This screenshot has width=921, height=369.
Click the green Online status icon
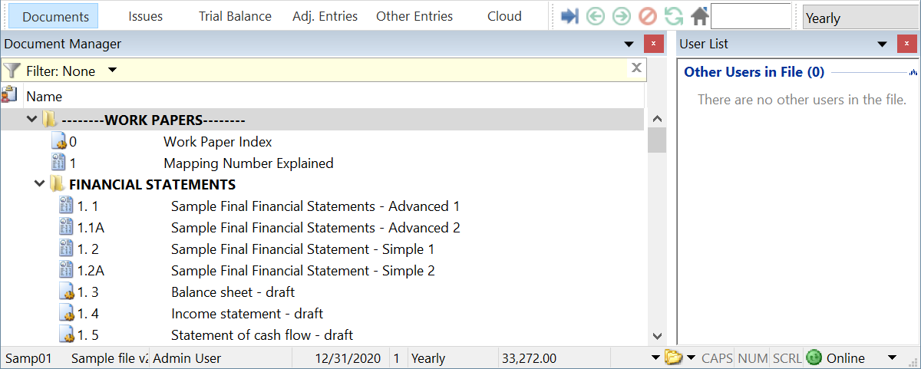814,357
